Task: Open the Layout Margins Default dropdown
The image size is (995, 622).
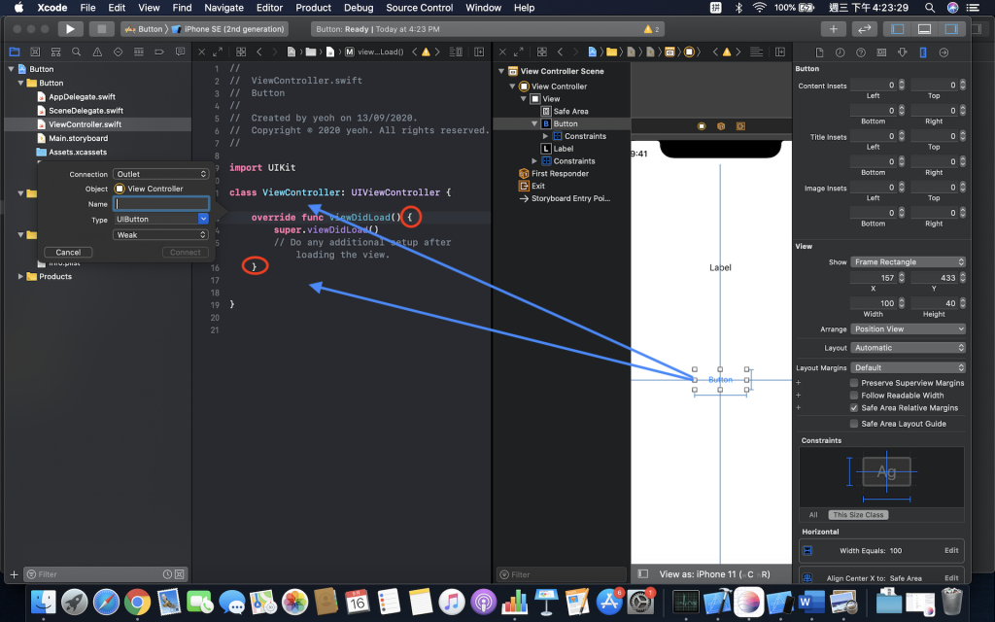Action: click(908, 367)
